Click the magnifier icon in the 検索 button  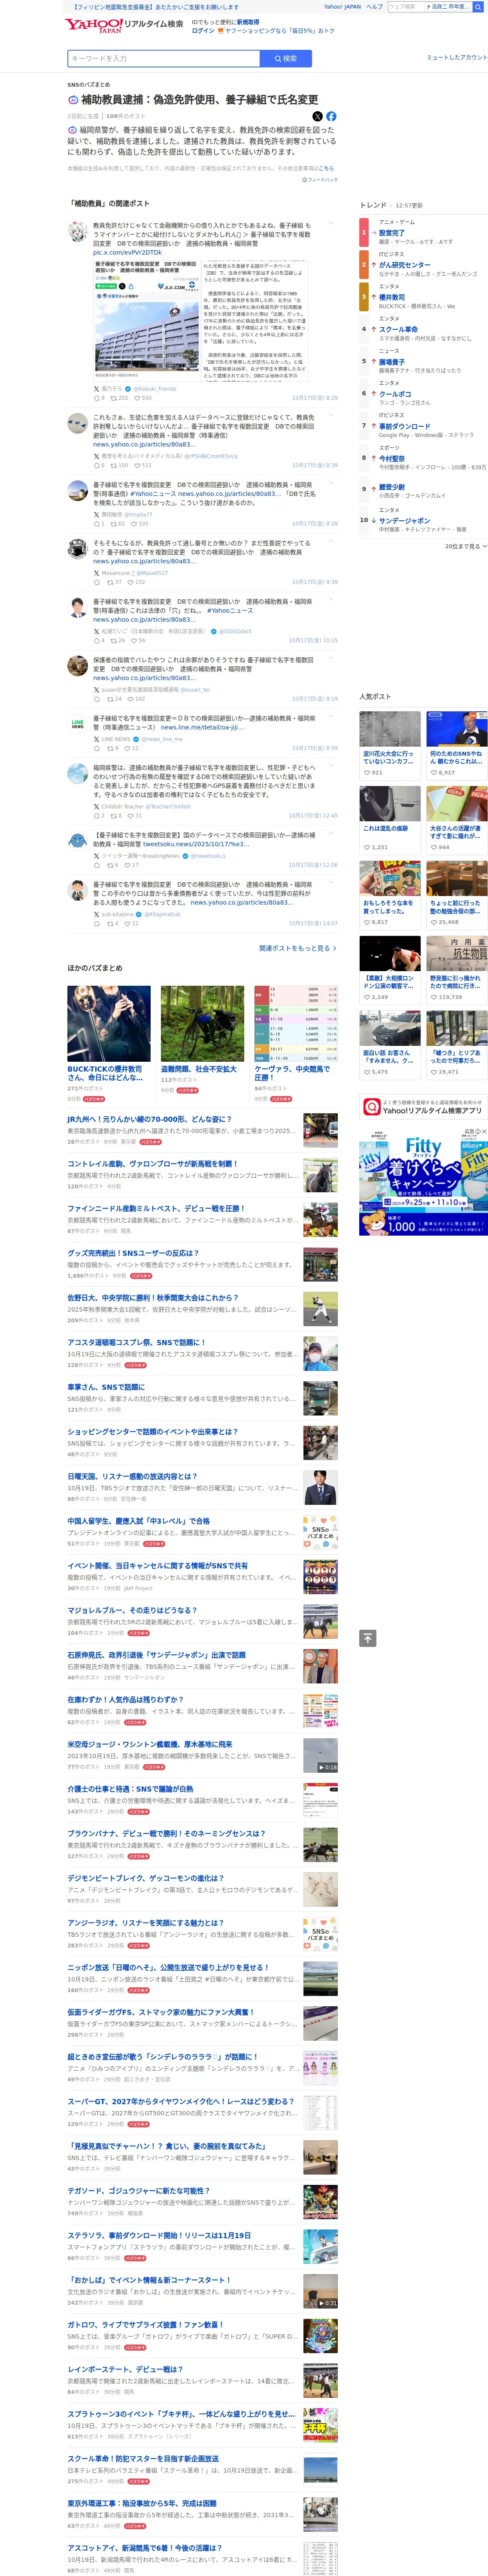point(278,59)
